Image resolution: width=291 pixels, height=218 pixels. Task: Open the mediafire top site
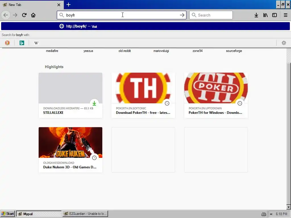click(52, 51)
